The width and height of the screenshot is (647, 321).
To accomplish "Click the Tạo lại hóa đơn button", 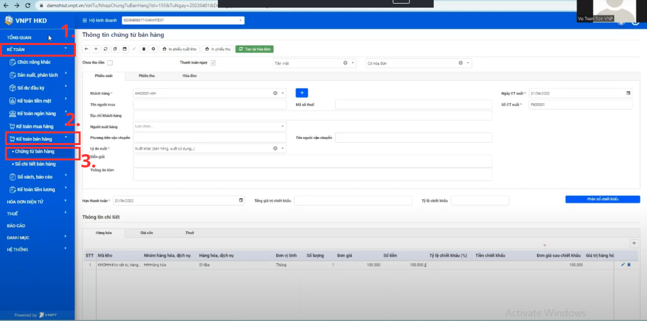I will click(x=255, y=49).
